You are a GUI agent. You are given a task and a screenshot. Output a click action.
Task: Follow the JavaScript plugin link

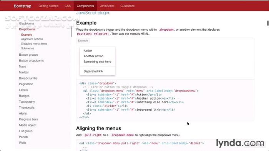93,13
